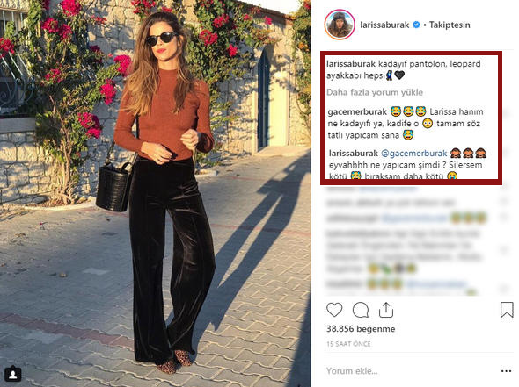Screen dimensions: 519x387
Task: Share the post via upload arrow icon
Action: point(386,310)
